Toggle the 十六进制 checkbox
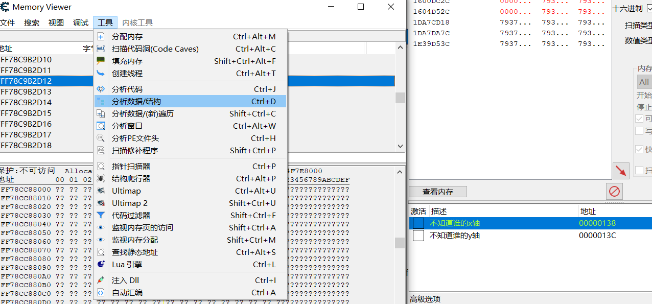The width and height of the screenshot is (652, 304). 649,8
